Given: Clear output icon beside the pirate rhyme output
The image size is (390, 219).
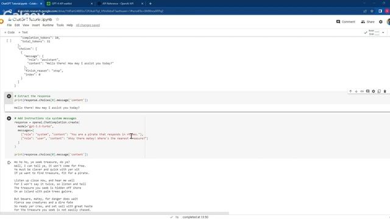Looking at the screenshot, I should tap(9, 162).
